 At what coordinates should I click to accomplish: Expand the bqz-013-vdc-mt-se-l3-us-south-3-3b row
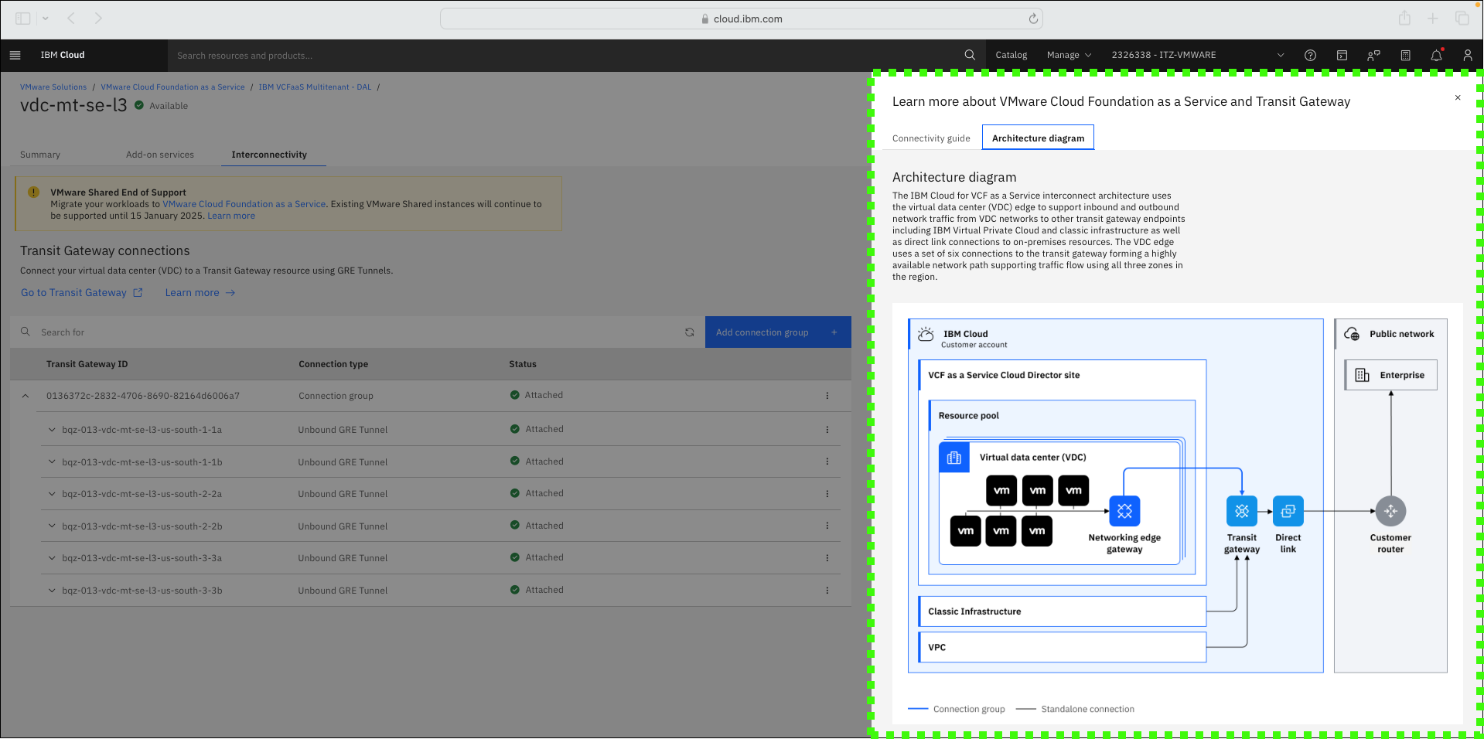click(52, 591)
